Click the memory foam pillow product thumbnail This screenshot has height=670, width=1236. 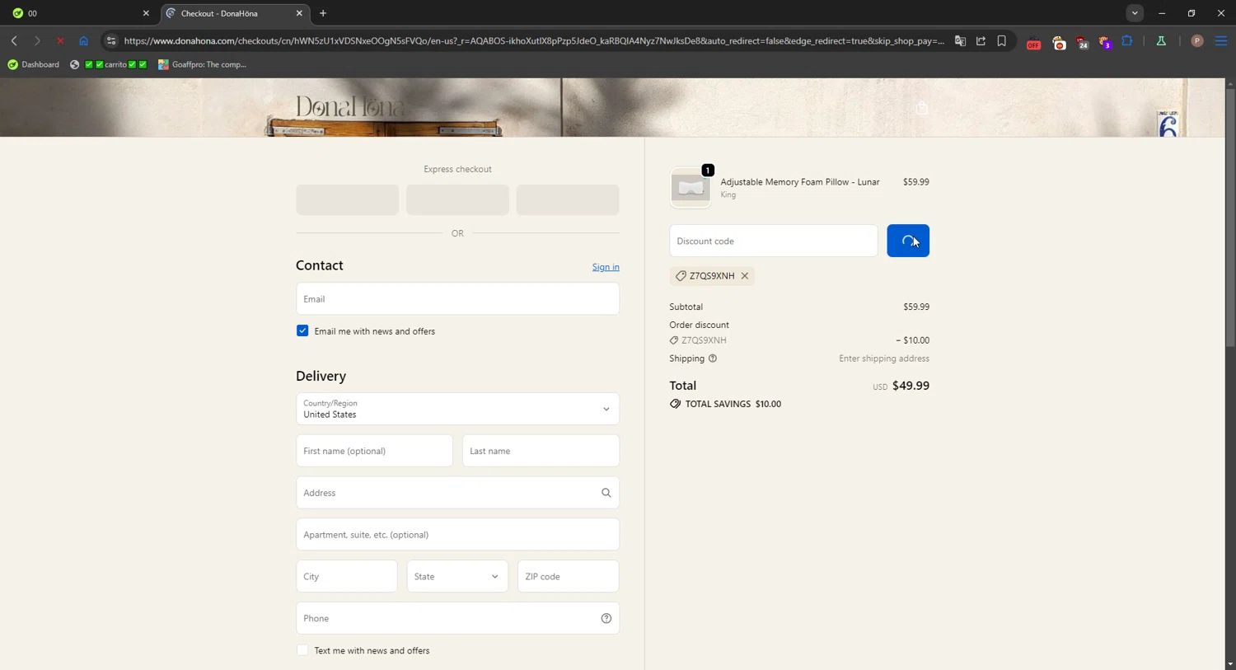pyautogui.click(x=691, y=188)
